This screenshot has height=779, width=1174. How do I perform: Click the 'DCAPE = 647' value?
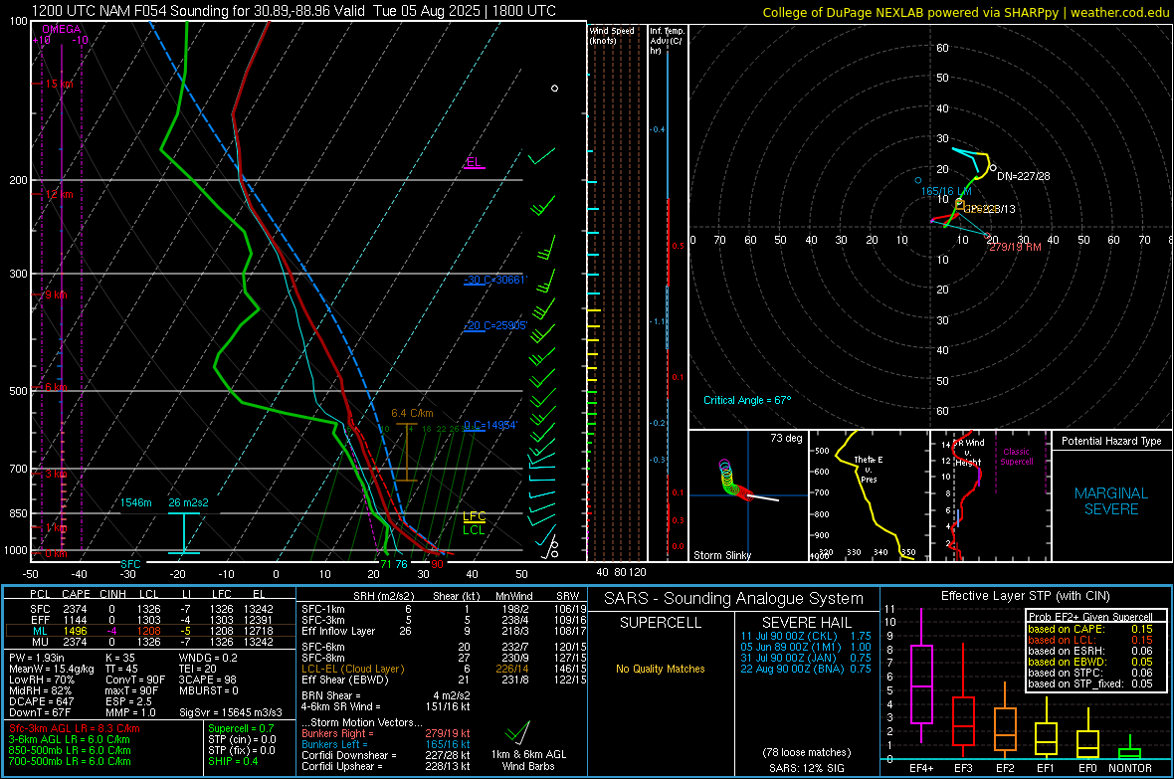coord(41,701)
